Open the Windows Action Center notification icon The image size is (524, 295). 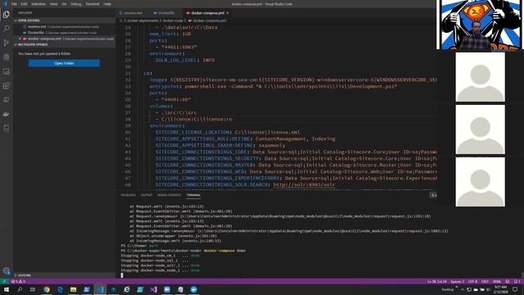click(x=515, y=289)
